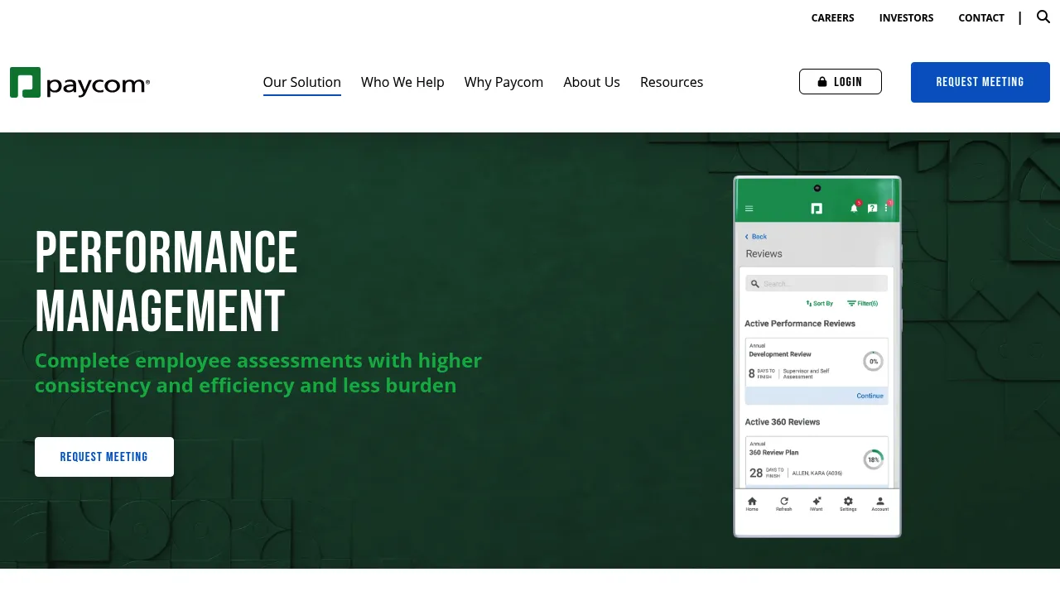Visit the Contact page
The image size is (1060, 596).
[981, 17]
